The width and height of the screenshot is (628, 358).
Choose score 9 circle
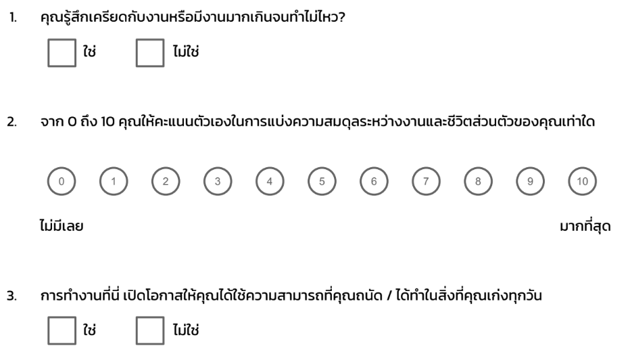point(530,181)
